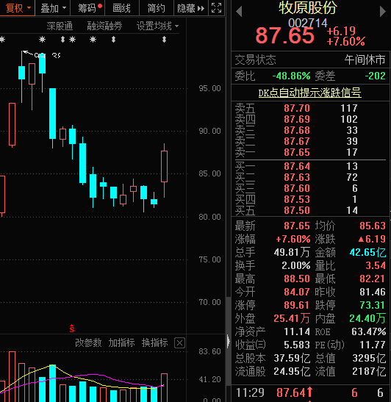This screenshot has height=402, width=391.
Task: Click the 量比 value 3.54
Action: (x=376, y=265)
